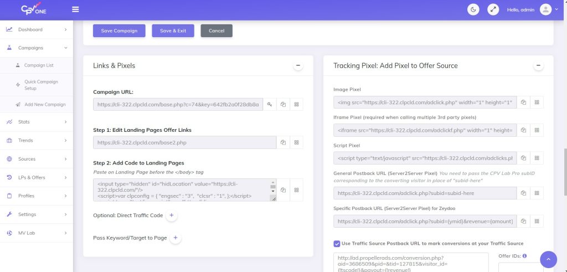
Task: Copy the Campaign URL to clipboard
Action: click(283, 104)
